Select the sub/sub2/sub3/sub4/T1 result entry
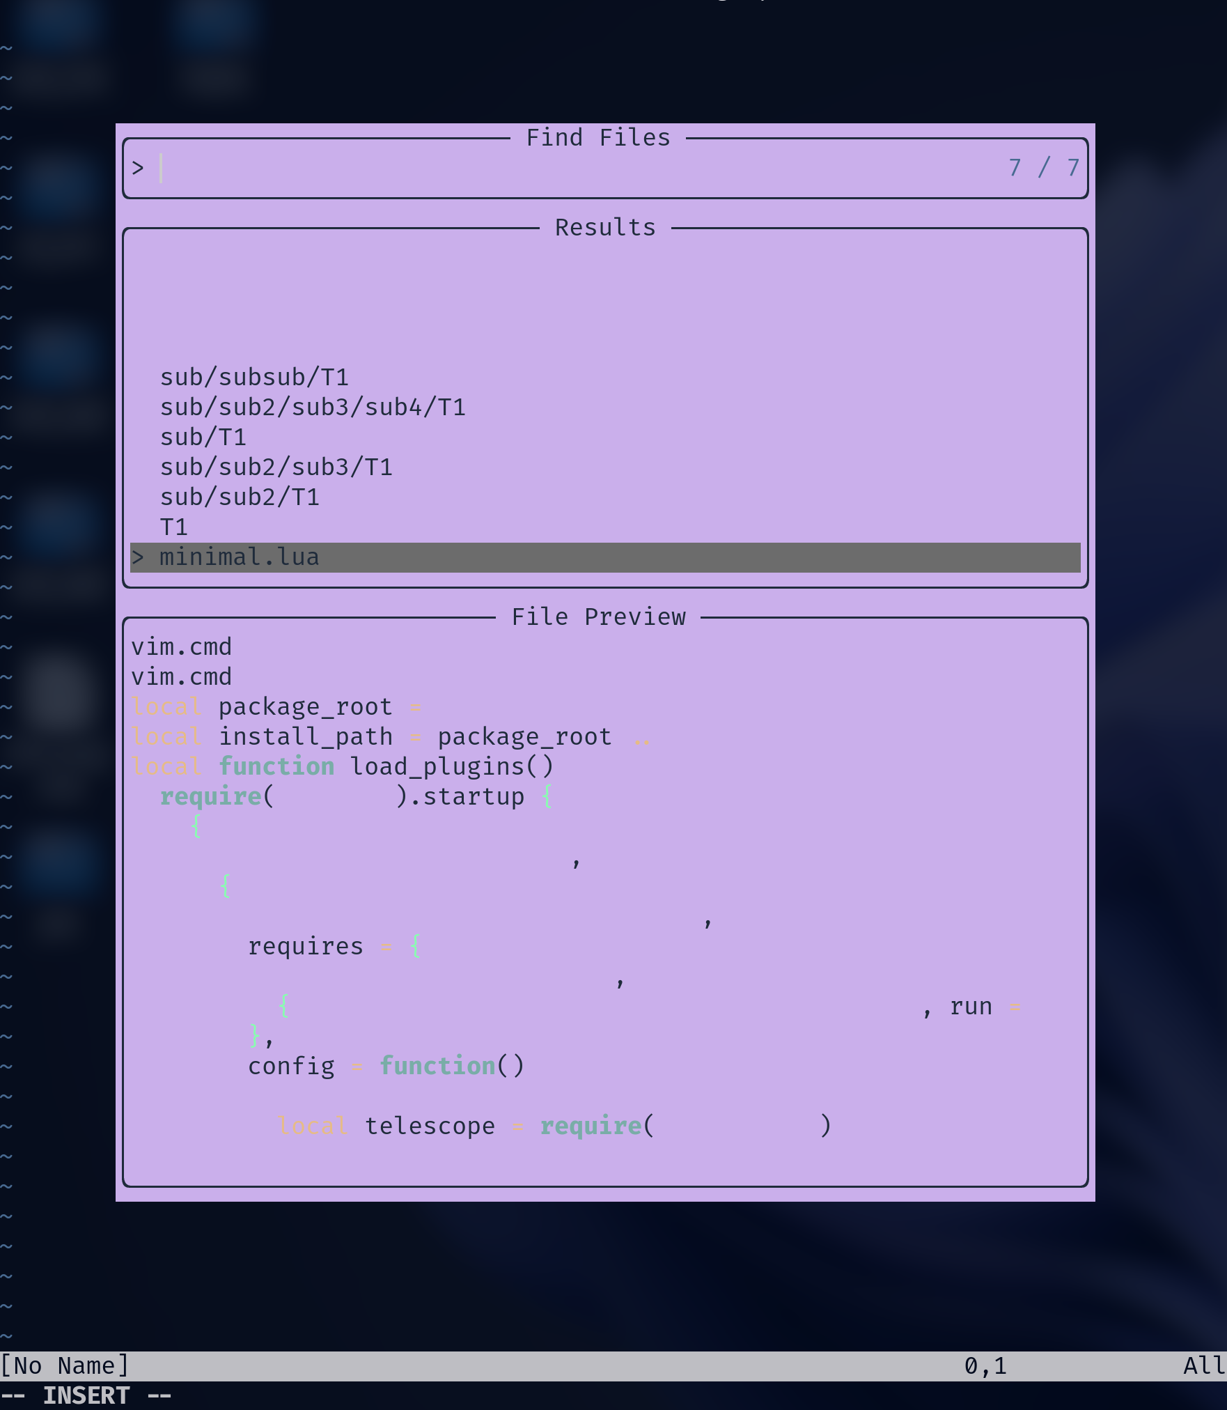Screen dimensions: 1227x1410 pos(313,407)
